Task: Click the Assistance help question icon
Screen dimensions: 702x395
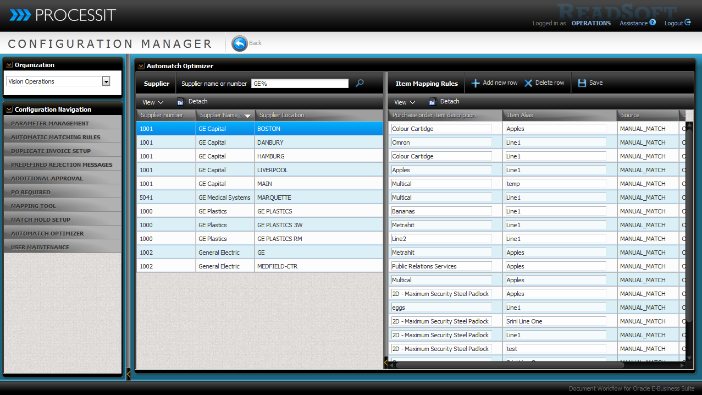Action: tap(653, 23)
